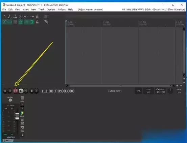Toggle the snap magnet icon
The height and width of the screenshot is (143, 187).
31,22
